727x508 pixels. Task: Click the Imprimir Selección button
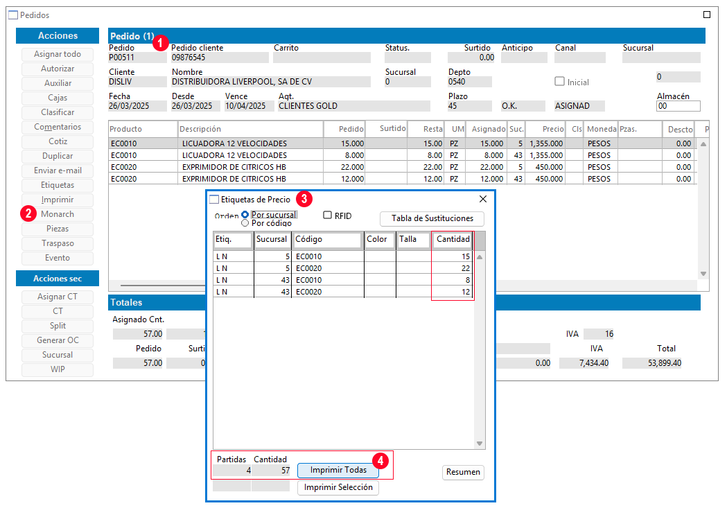[x=338, y=488]
